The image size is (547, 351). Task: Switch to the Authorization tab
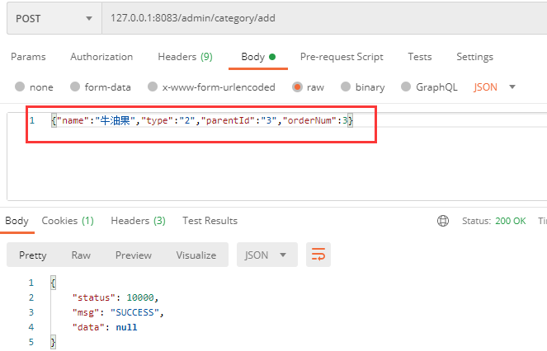point(101,57)
